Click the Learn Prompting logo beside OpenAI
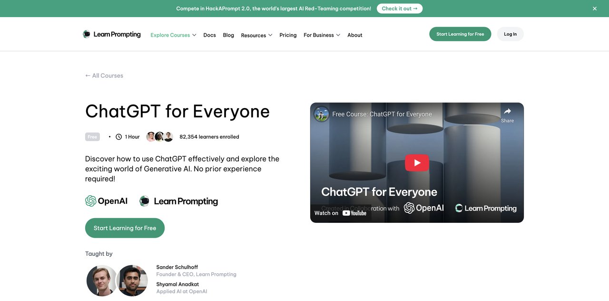 pyautogui.click(x=178, y=201)
